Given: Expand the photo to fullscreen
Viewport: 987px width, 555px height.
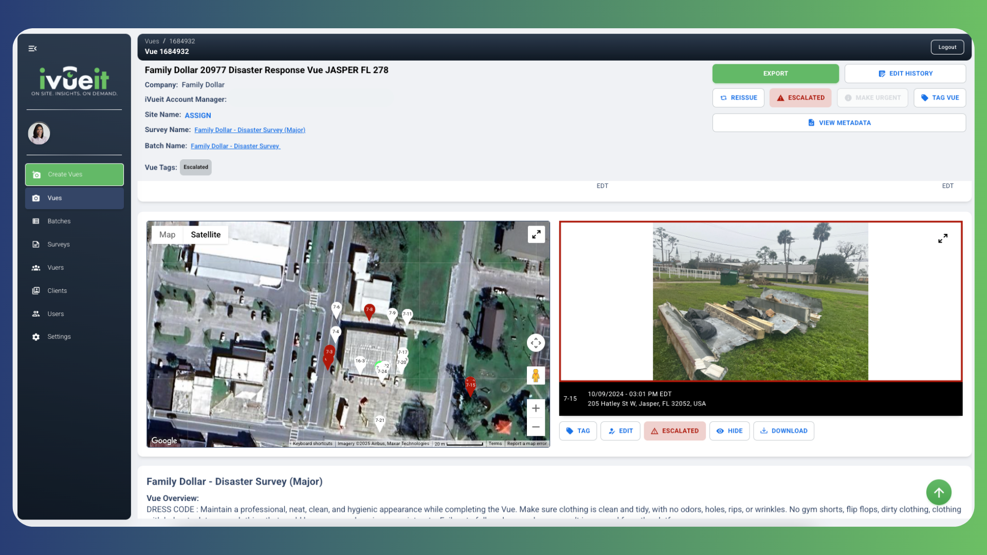Looking at the screenshot, I should [943, 238].
